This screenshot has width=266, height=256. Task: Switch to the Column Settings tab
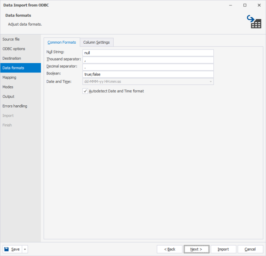tap(97, 42)
